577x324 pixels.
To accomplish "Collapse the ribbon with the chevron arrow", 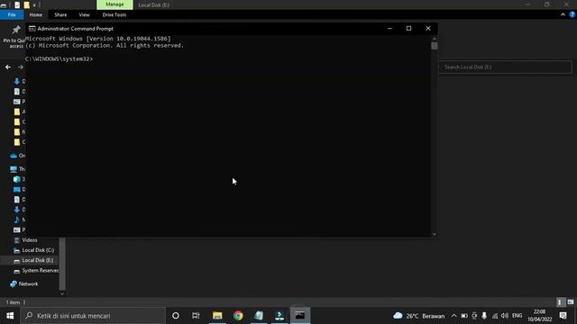I will click(x=563, y=14).
